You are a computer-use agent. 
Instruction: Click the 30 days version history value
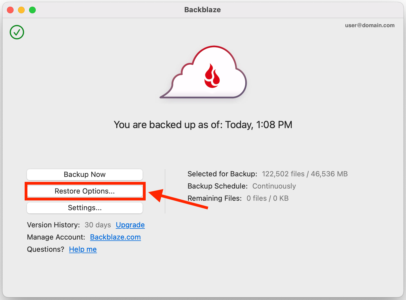click(97, 225)
